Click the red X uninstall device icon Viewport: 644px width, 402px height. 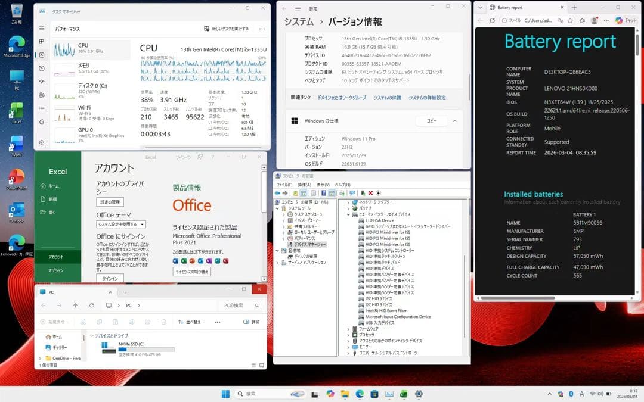point(370,194)
